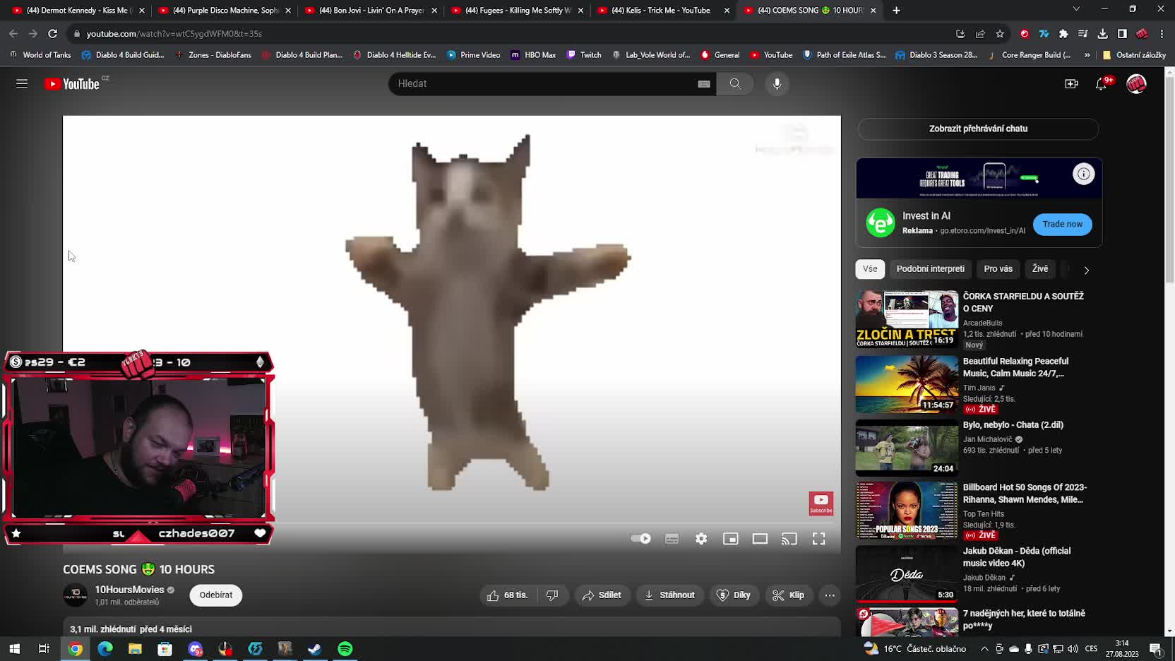
Task: Switch to Fugees Killing Me Softly tab
Action: pos(517,11)
